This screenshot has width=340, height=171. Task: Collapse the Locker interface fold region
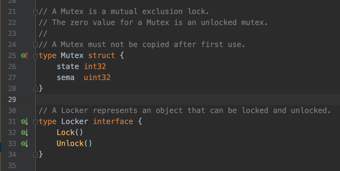(x=35, y=122)
